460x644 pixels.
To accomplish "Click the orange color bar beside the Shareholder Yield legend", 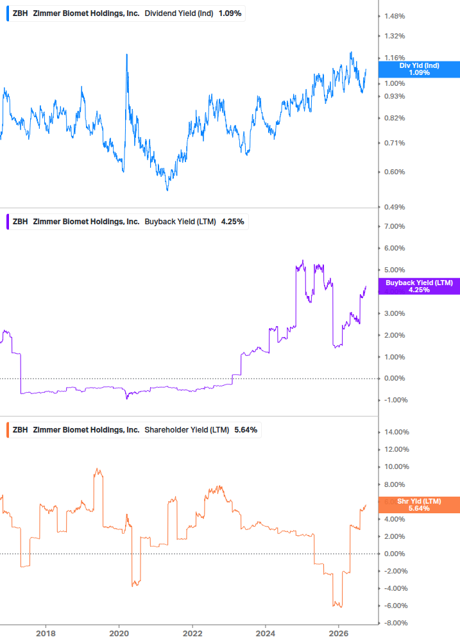I will [x=8, y=430].
